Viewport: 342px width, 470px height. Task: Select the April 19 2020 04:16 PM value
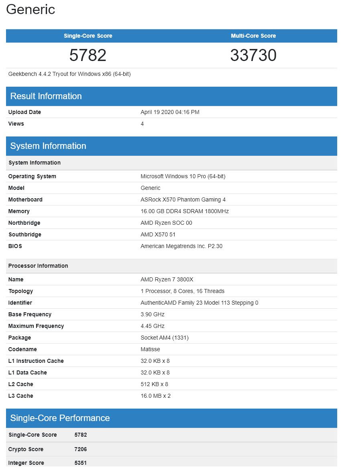(x=170, y=112)
